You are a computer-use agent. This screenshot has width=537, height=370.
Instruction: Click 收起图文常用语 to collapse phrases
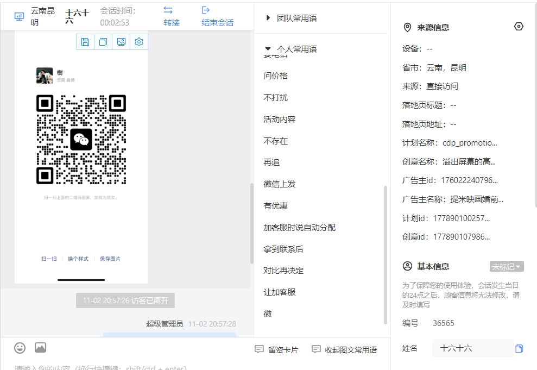[x=344, y=349]
